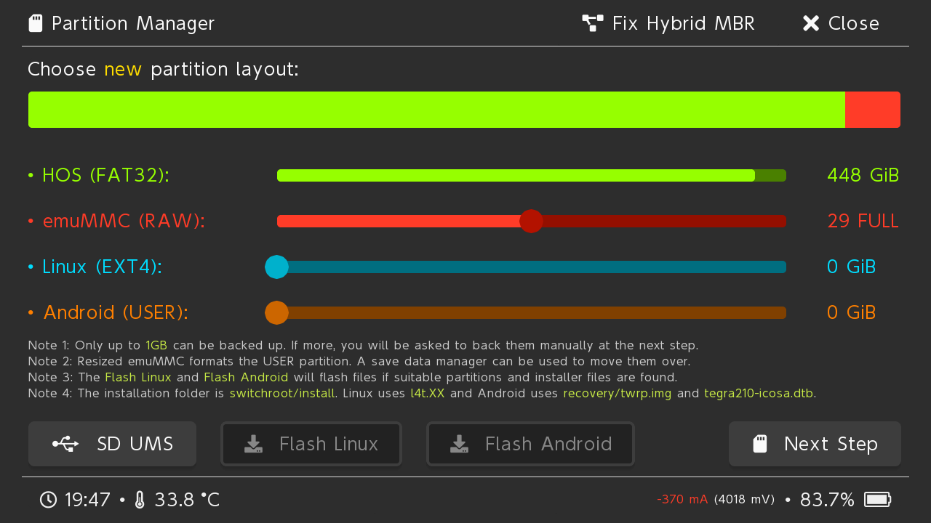
Task: Click the 19:47 time display
Action: click(87, 500)
